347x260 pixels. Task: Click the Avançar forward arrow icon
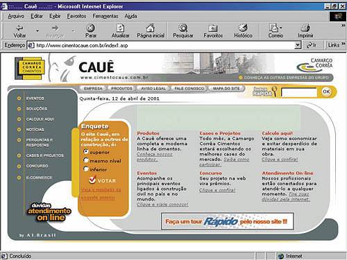point(55,28)
